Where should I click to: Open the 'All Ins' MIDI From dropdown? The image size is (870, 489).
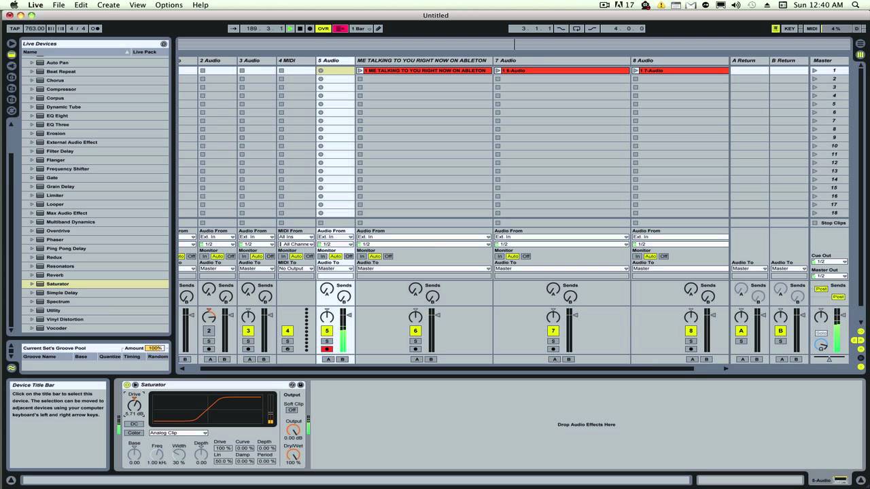(x=295, y=237)
